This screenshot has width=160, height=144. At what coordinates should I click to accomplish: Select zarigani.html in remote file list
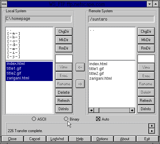click(101, 78)
